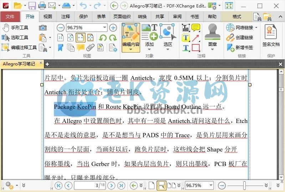Image resolution: width=285 pixels, height=192 pixels.
Task: Click the status bar zoom slider handle
Action: 244,186
